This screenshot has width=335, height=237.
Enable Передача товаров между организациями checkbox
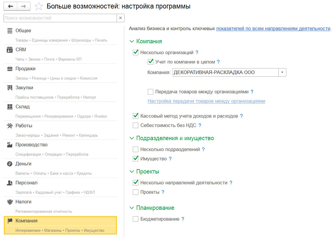tap(151, 92)
